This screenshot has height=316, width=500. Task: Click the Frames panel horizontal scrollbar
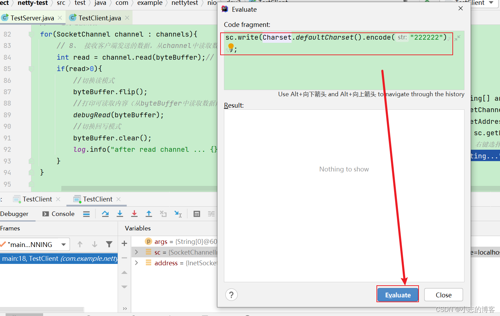[42, 309]
